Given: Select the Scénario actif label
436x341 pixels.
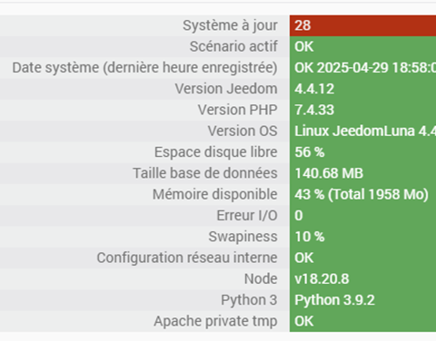Looking at the screenshot, I should click(x=233, y=46).
